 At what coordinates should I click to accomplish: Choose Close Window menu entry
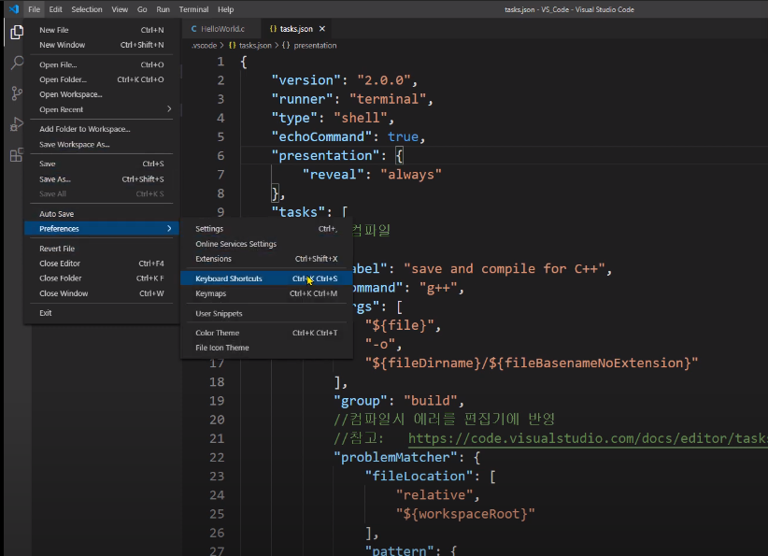(x=102, y=293)
